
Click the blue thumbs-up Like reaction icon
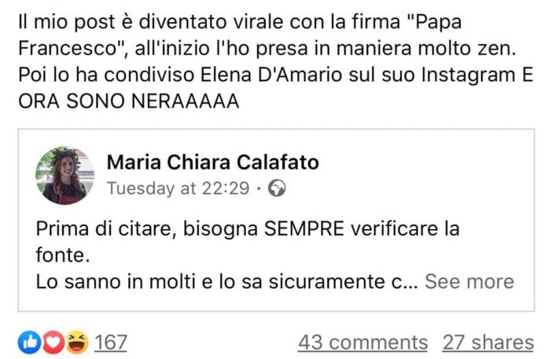(x=30, y=342)
